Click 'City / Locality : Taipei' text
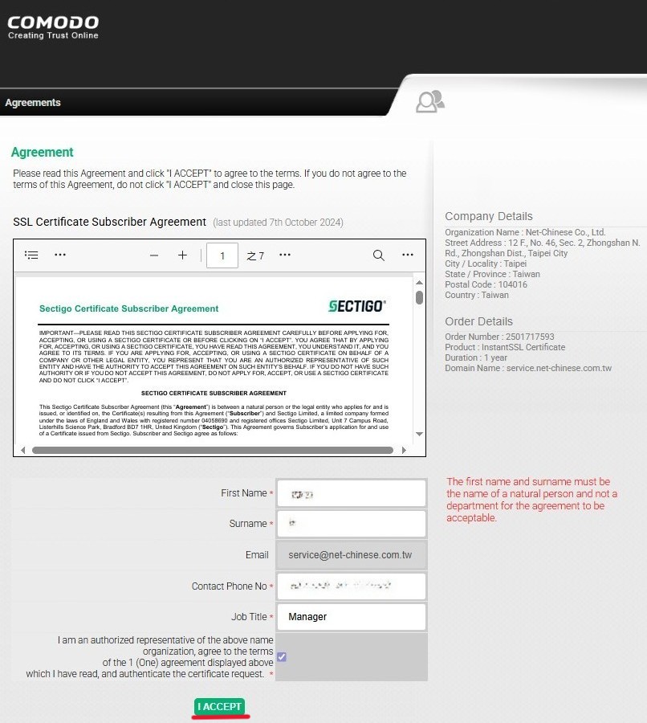The width and height of the screenshot is (647, 723). [x=486, y=263]
